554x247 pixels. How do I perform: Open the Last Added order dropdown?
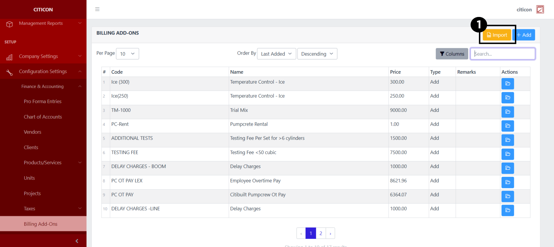tap(276, 54)
